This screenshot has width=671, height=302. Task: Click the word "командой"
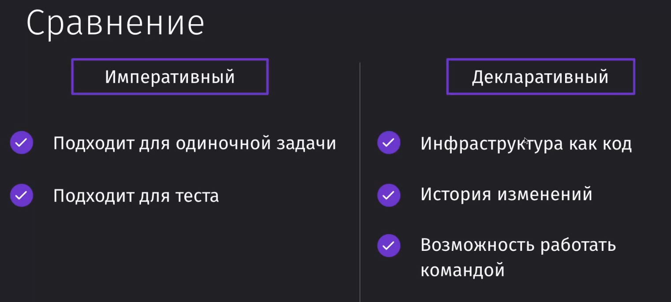[x=462, y=270]
